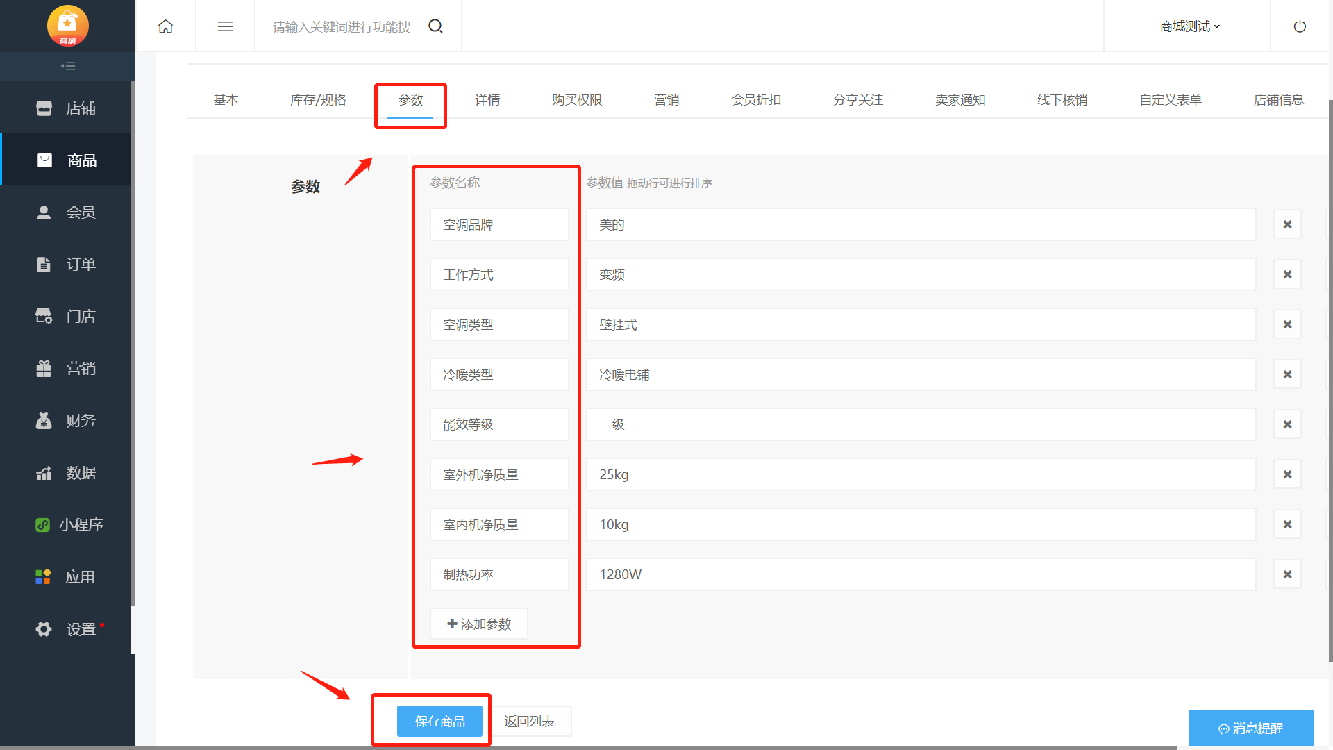Edit the 1280W parameter value field

click(921, 574)
